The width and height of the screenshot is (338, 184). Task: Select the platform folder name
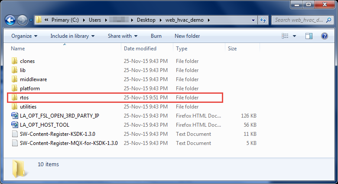pos(30,89)
